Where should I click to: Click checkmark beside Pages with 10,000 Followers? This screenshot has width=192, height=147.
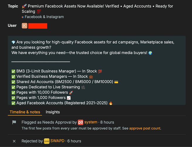point(13,93)
